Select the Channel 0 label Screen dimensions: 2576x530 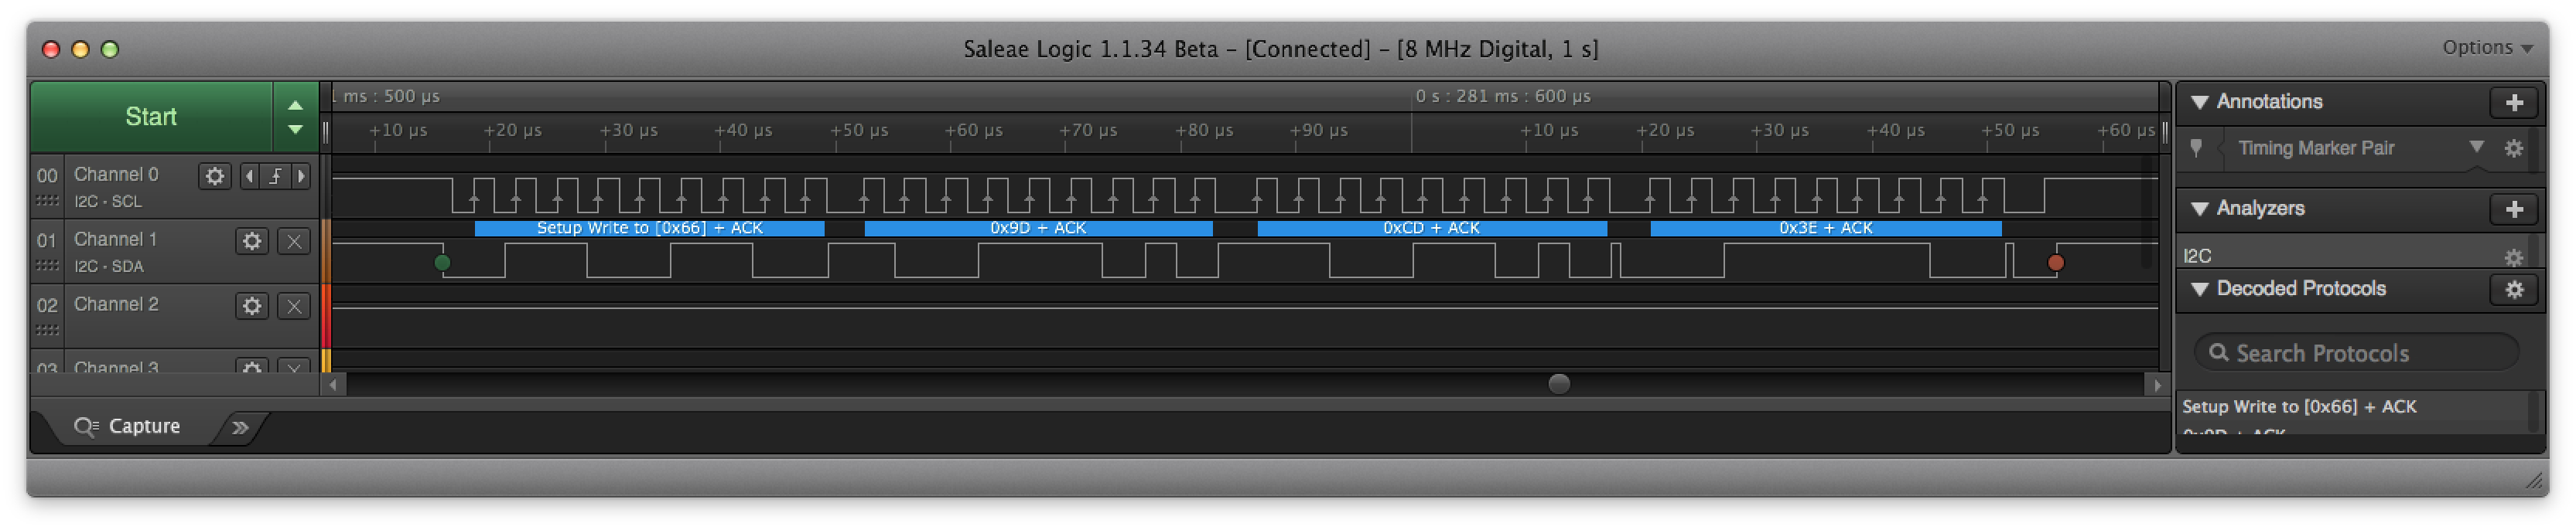[x=116, y=175]
